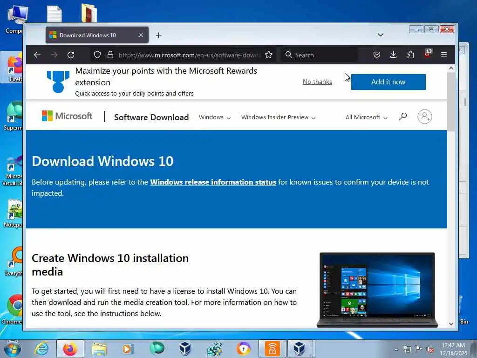Open a new tab with the plus icon
The height and width of the screenshot is (358, 477).
pos(158,35)
